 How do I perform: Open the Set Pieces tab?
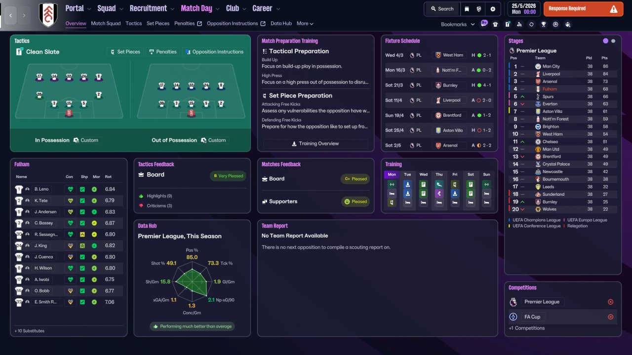pyautogui.click(x=158, y=23)
